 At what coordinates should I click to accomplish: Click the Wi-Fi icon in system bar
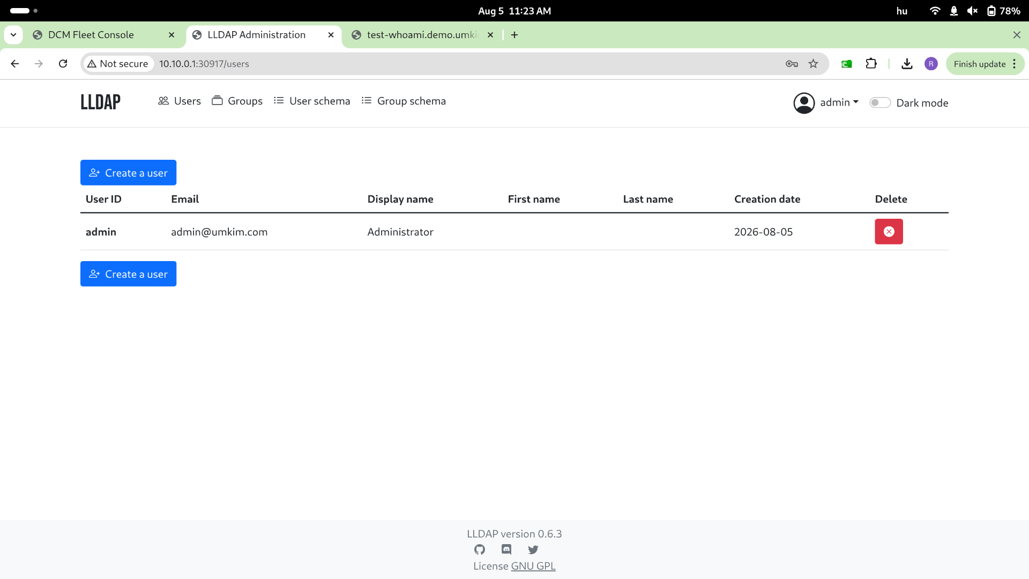click(x=935, y=11)
